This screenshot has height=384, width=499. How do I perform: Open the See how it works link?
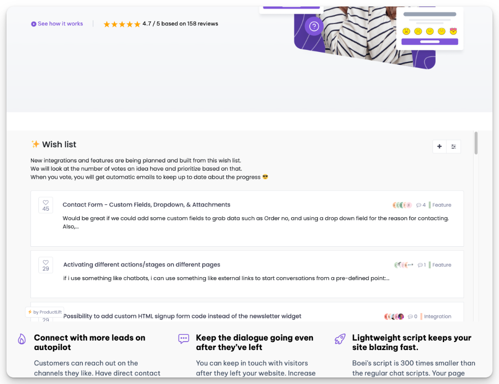click(x=60, y=24)
